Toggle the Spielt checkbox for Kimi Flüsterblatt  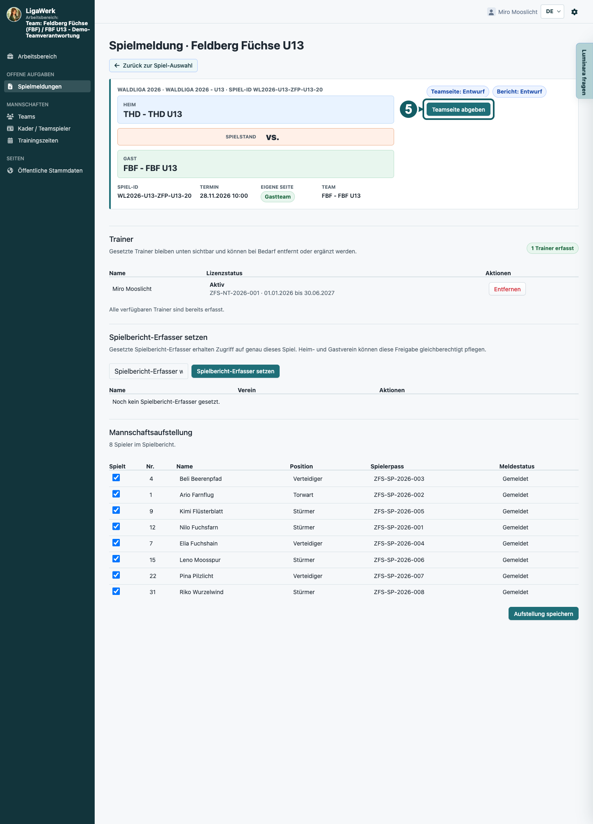(116, 510)
